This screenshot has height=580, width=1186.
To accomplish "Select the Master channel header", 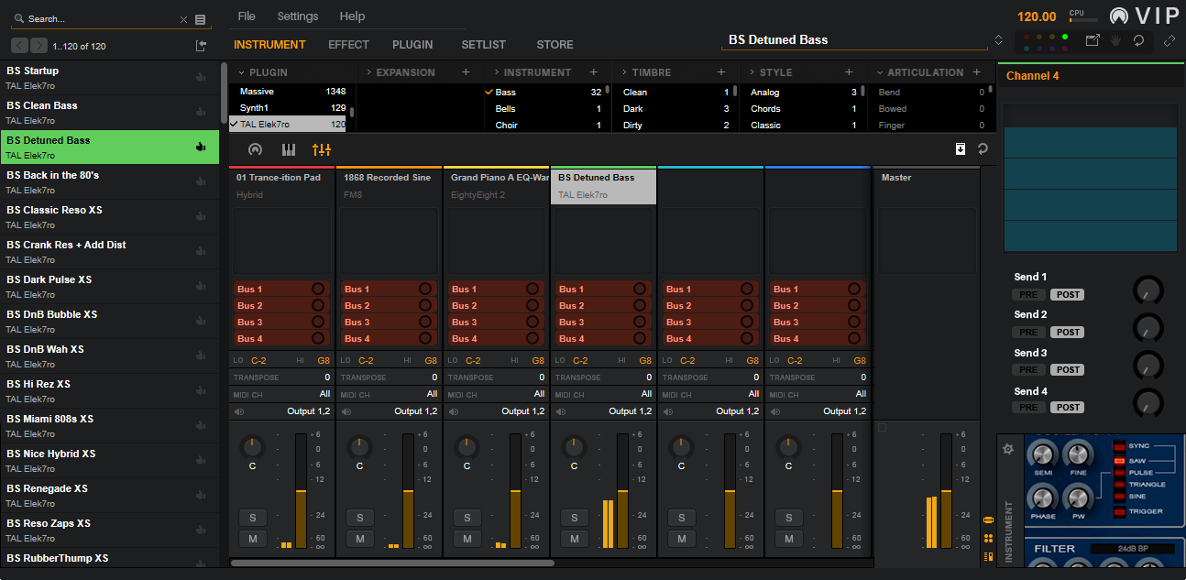I will (x=926, y=186).
